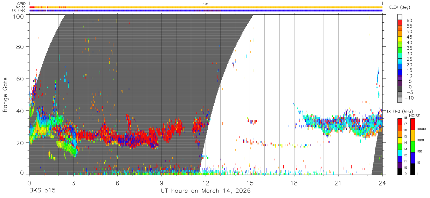
Task: Pick the cyan ELEV swatch between 20 and 25
Action: (400, 61)
